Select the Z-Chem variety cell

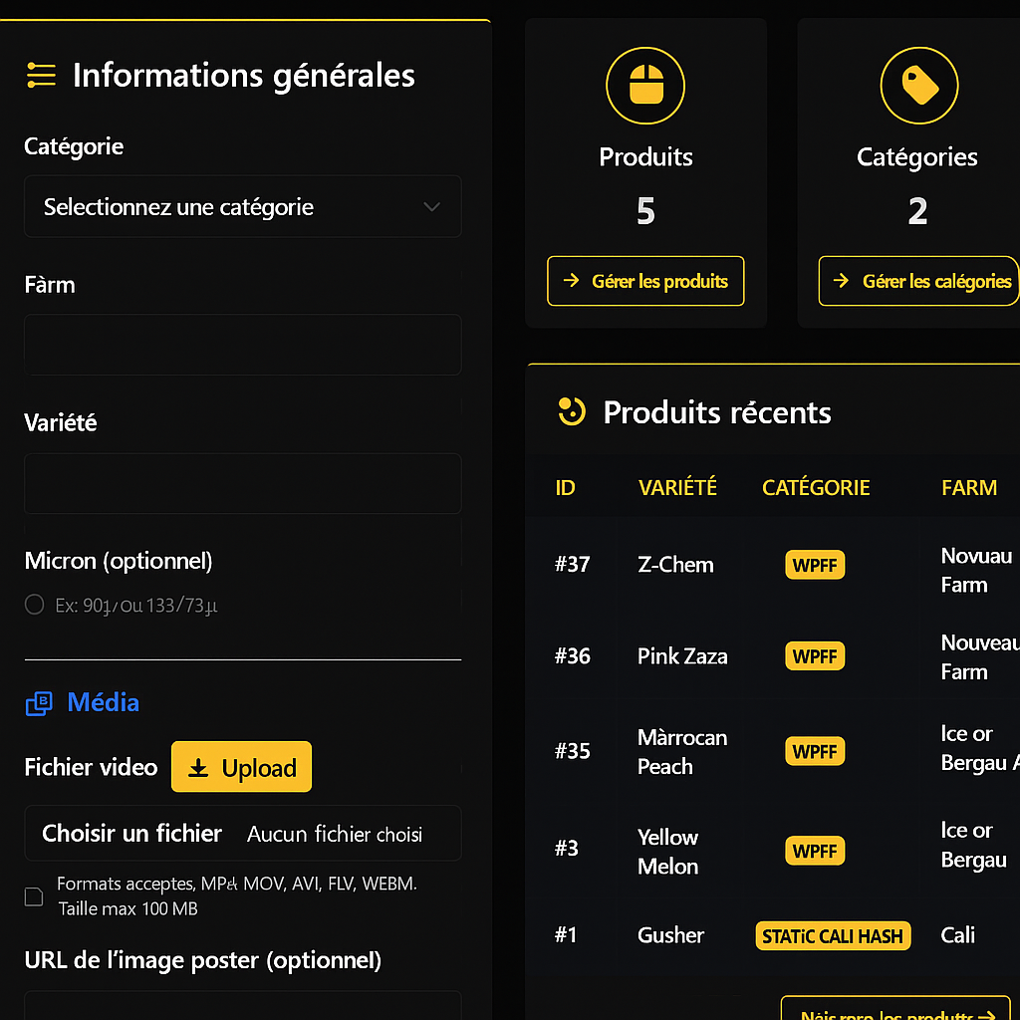(676, 565)
